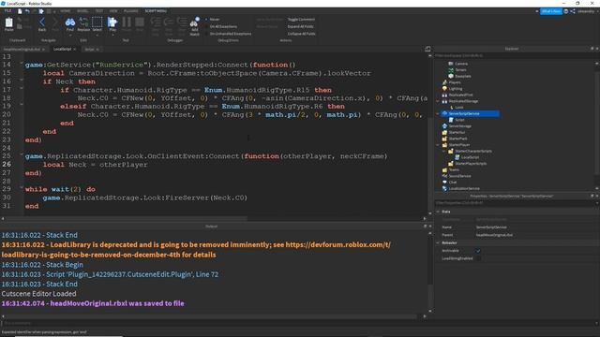Switch to the VIEW ribbon tab
600x337 pixels.
coord(113,11)
